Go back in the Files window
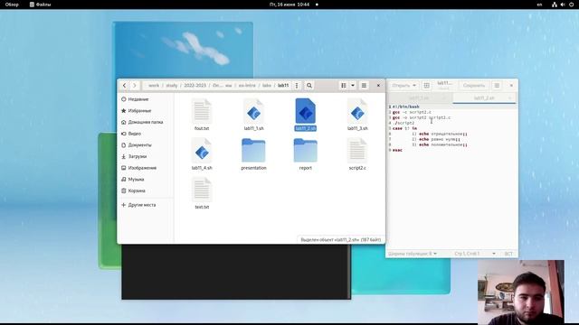Viewport: 579px width, 325px height. click(125, 86)
